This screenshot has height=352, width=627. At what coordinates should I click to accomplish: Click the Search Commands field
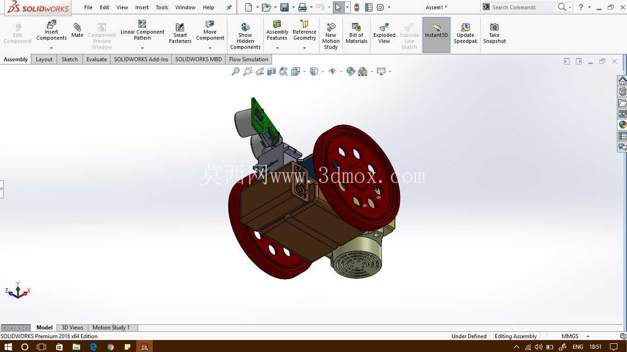tap(522, 7)
